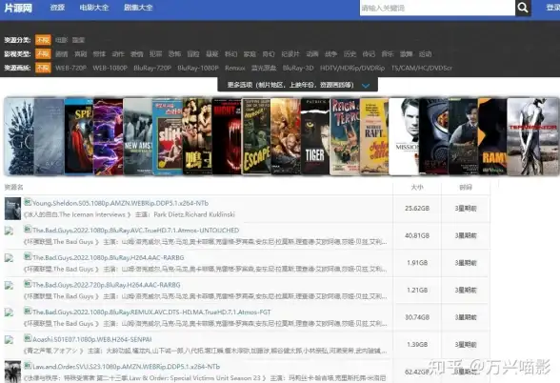
Task: Filter by 动画 genre
Action: 312,54
